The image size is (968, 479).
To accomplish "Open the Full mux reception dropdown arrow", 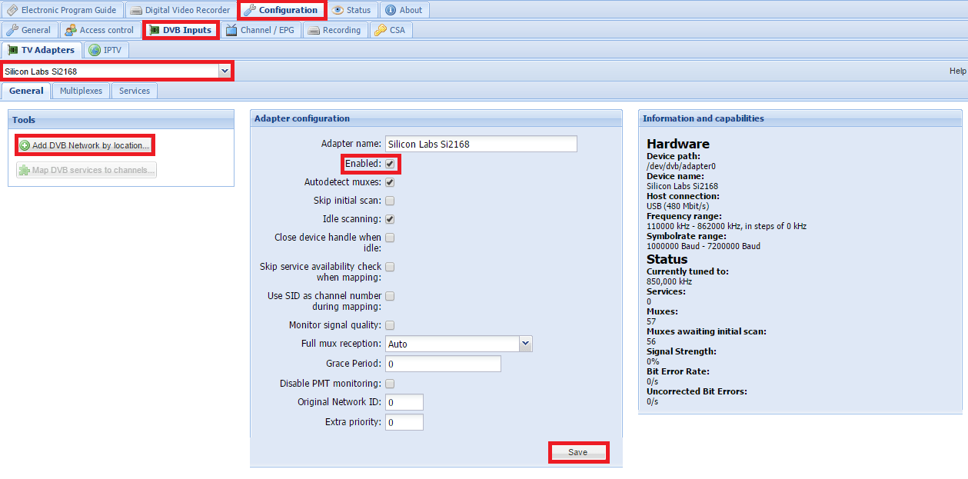I will (526, 344).
